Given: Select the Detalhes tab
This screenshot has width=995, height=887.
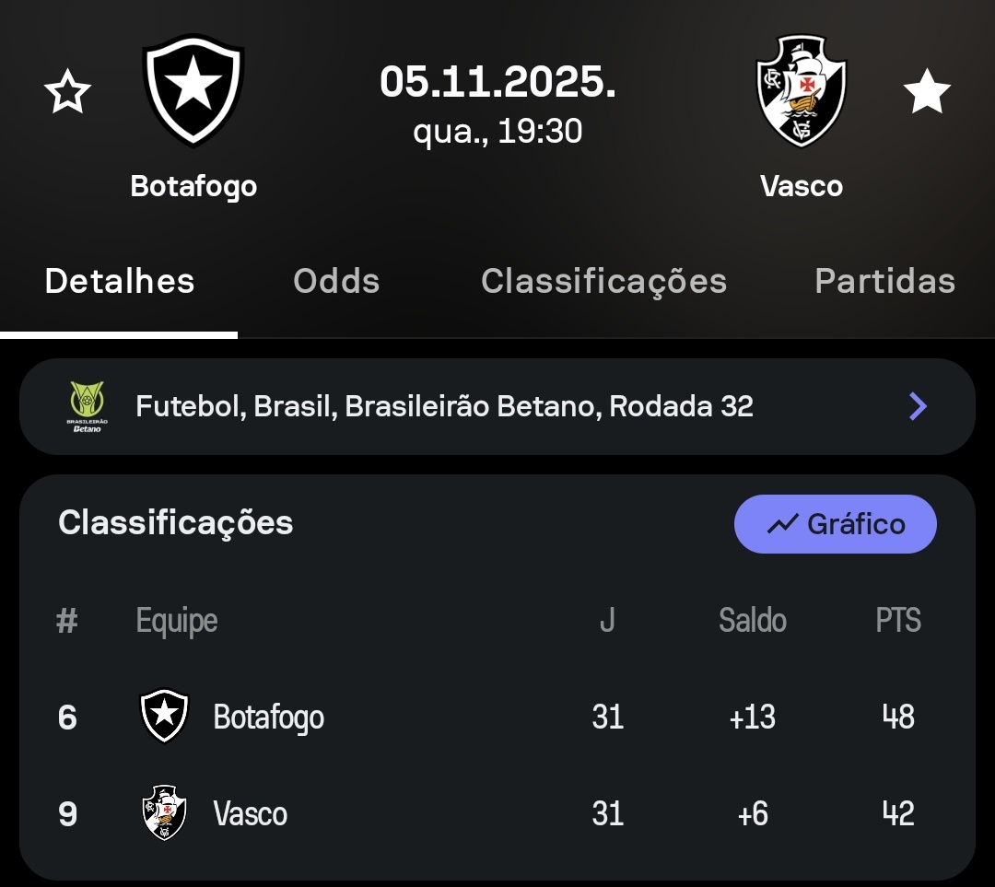Looking at the screenshot, I should [120, 281].
